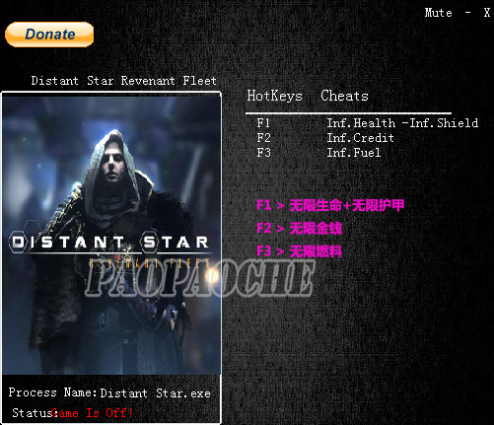The height and width of the screenshot is (425, 494).
Task: Click the orange Donate button
Action: 49,35
